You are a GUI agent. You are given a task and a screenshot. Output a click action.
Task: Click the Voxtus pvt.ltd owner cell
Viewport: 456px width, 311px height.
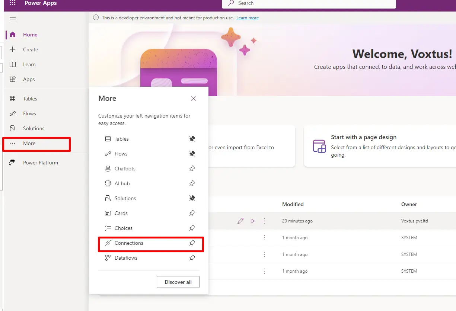tap(415, 221)
